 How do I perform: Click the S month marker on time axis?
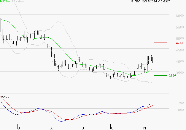(83, 128)
